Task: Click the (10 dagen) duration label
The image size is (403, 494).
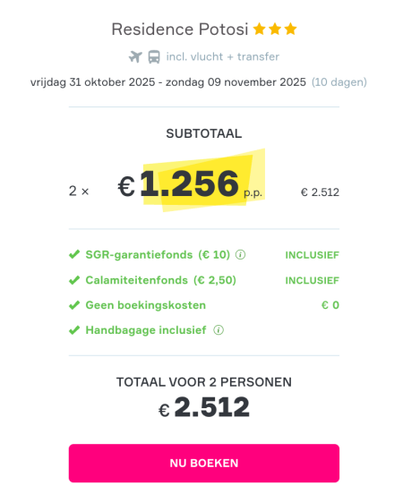Action: 339,82
